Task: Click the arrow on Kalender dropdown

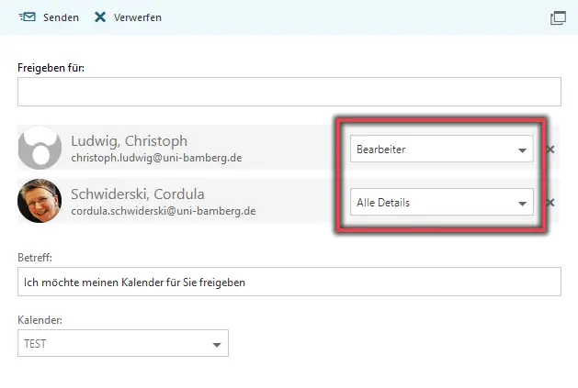Action: click(x=217, y=345)
